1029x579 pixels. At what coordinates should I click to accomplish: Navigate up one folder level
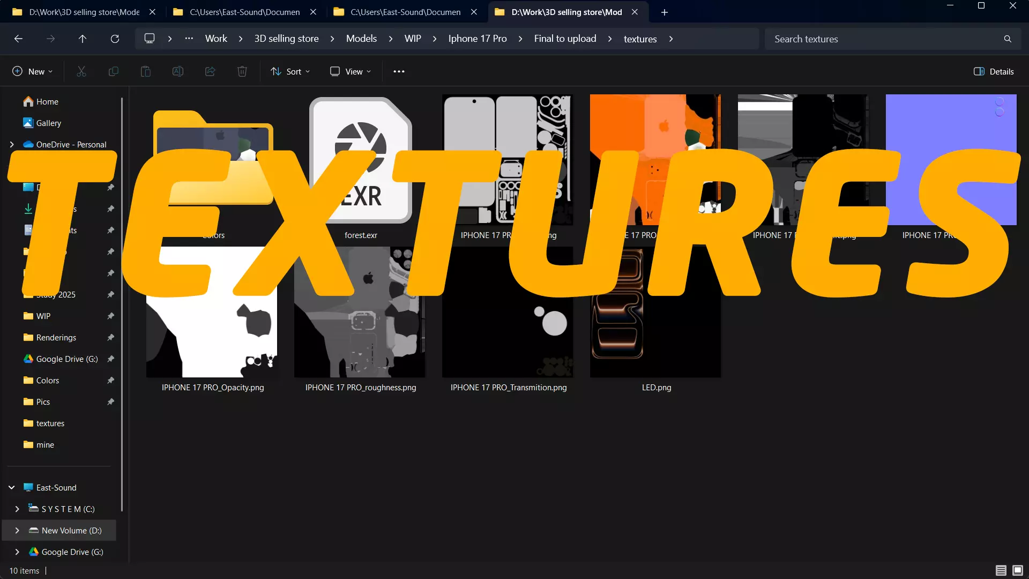coord(83,39)
